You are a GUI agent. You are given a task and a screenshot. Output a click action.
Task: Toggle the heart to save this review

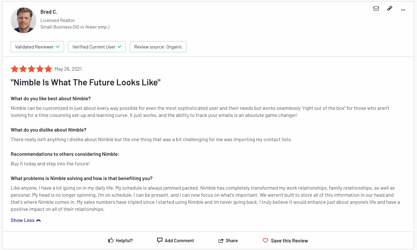pyautogui.click(x=265, y=241)
